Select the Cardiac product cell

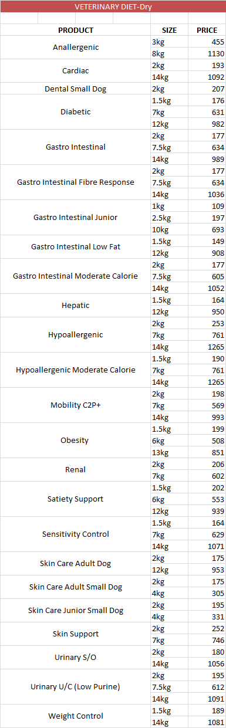75,71
